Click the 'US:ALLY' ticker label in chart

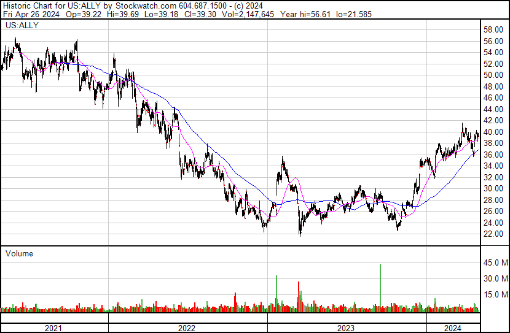tap(22, 25)
